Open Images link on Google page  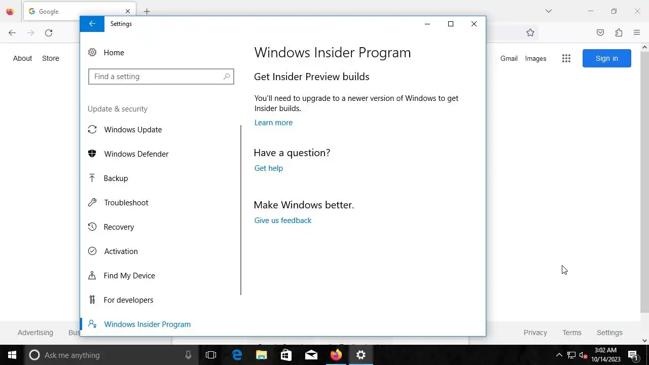[x=535, y=58]
